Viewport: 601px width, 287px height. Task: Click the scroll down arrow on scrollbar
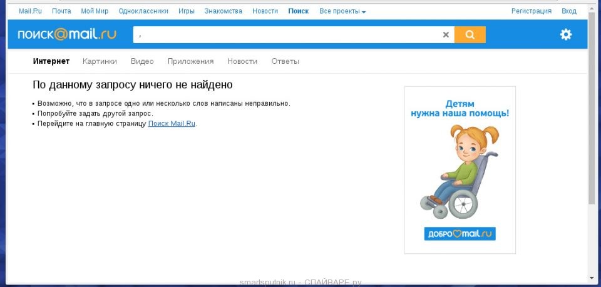592,277
